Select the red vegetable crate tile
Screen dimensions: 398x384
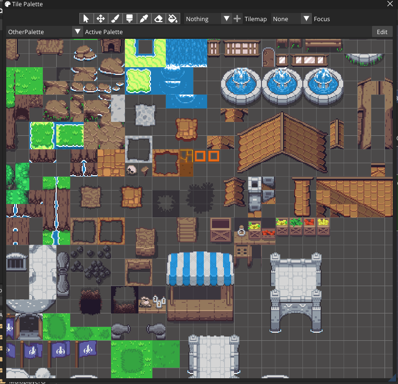pyautogui.click(x=310, y=227)
